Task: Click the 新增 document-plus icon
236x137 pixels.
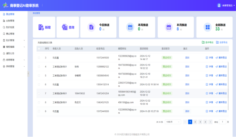Action: (41, 27)
